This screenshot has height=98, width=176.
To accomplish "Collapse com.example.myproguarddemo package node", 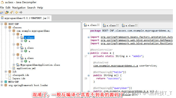I will [10, 31].
